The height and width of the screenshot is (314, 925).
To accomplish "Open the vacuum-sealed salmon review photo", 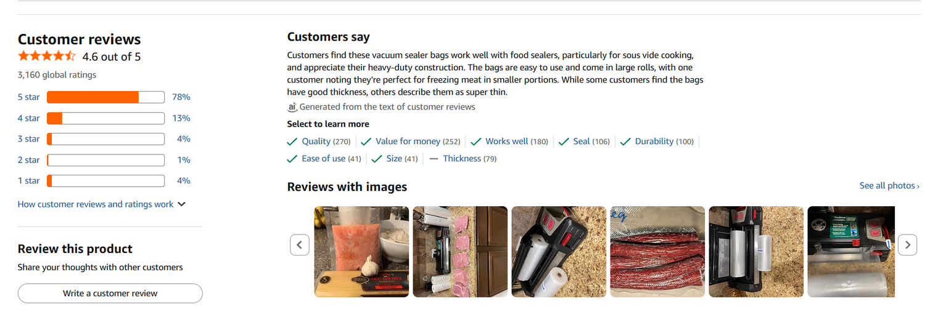I will click(361, 251).
